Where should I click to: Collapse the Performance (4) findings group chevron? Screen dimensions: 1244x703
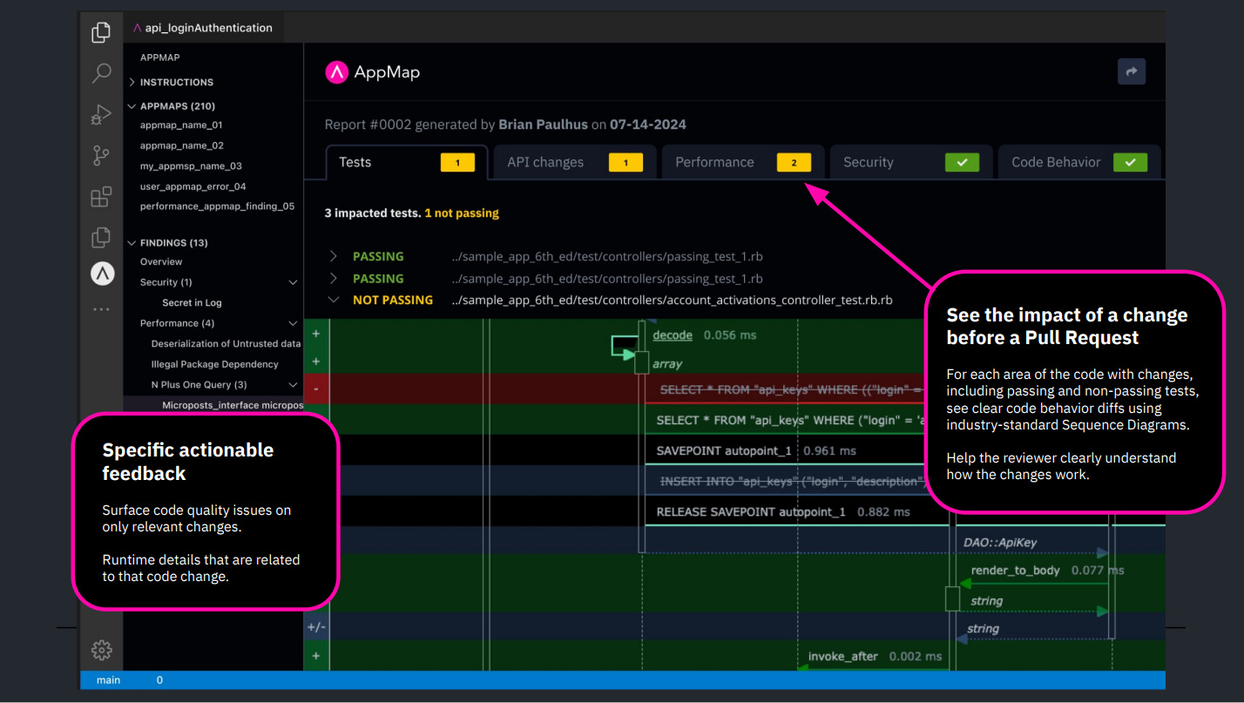(294, 323)
